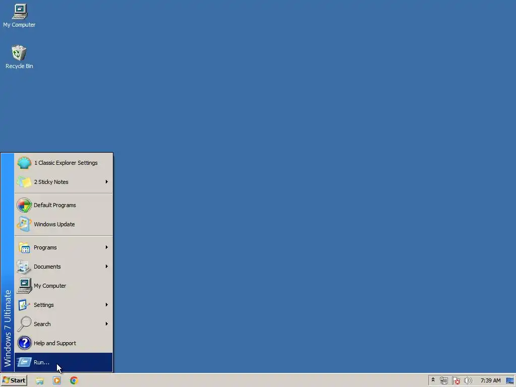516x387 pixels.
Task: Open the Recycle Bin desktop icon
Action: 19,53
